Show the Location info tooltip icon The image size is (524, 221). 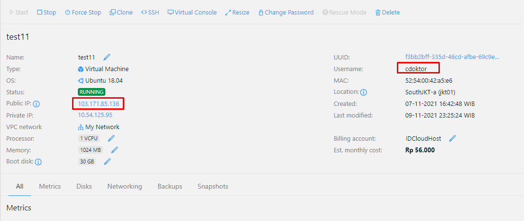(364, 92)
